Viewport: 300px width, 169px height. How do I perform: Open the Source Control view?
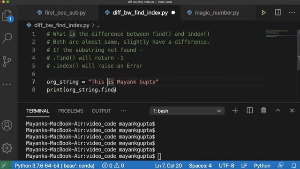coord(7,61)
